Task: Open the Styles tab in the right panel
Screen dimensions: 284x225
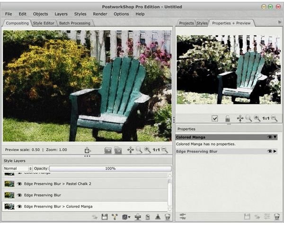Action: (202, 23)
